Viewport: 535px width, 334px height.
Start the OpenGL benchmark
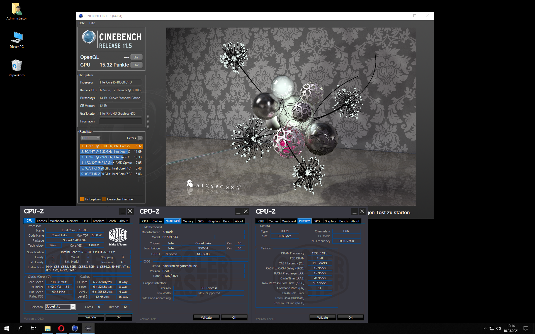[x=137, y=57]
